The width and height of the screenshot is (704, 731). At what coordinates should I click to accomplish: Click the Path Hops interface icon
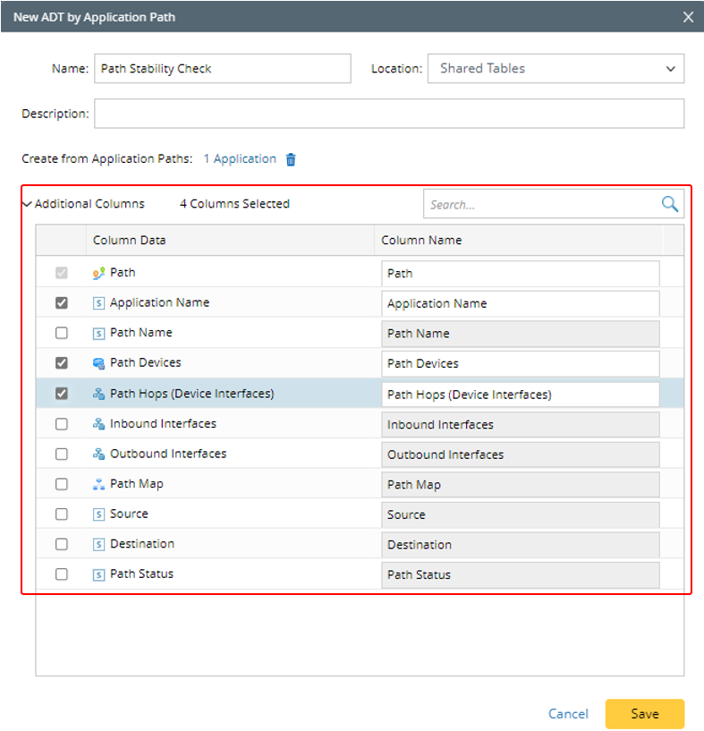[x=98, y=394]
